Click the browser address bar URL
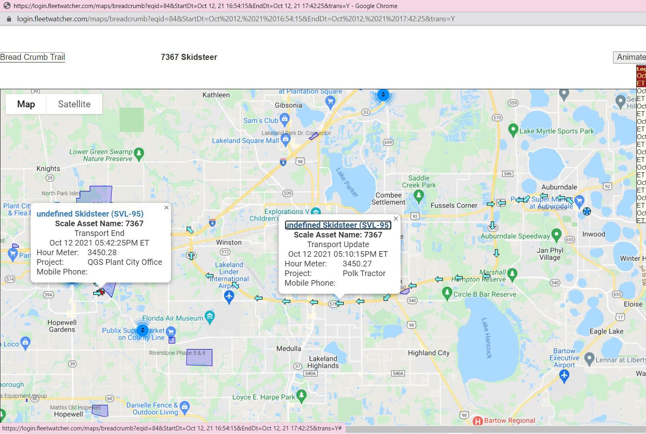646x434 pixels. pyautogui.click(x=236, y=19)
